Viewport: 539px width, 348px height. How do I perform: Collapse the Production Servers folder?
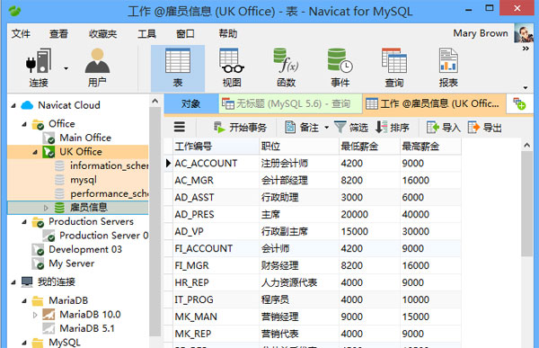point(24,222)
